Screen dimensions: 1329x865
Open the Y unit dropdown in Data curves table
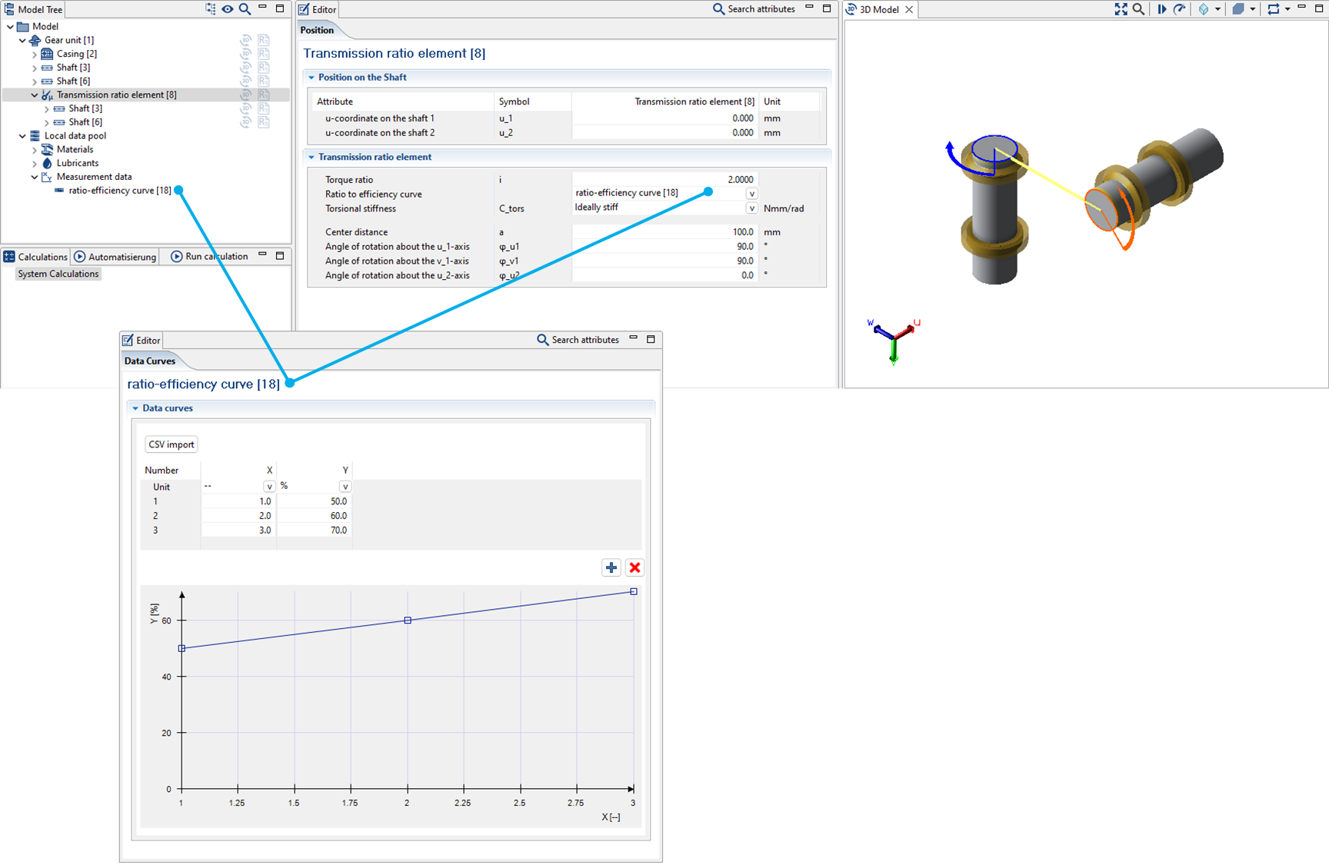click(x=345, y=486)
